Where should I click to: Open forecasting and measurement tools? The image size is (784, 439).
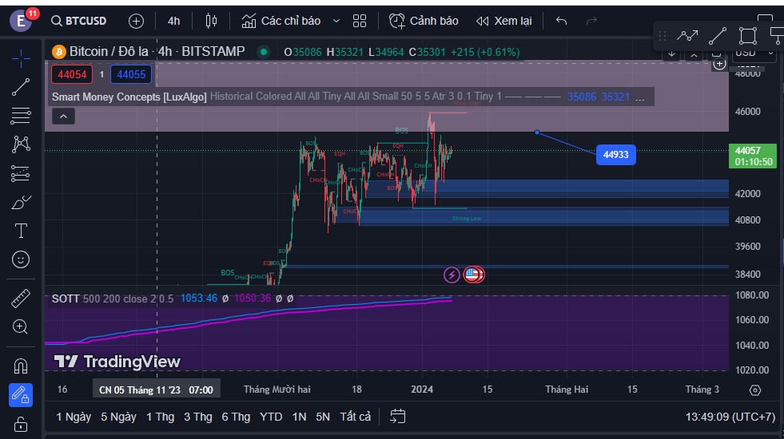[x=21, y=173]
